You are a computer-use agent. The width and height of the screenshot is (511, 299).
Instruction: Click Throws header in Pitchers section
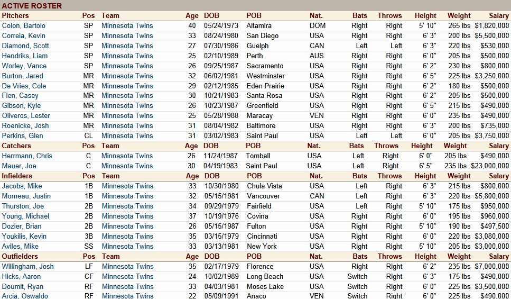click(390, 16)
